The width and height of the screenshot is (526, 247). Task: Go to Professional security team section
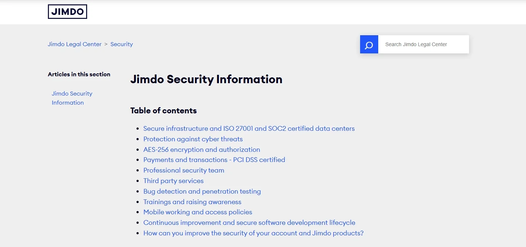click(184, 170)
